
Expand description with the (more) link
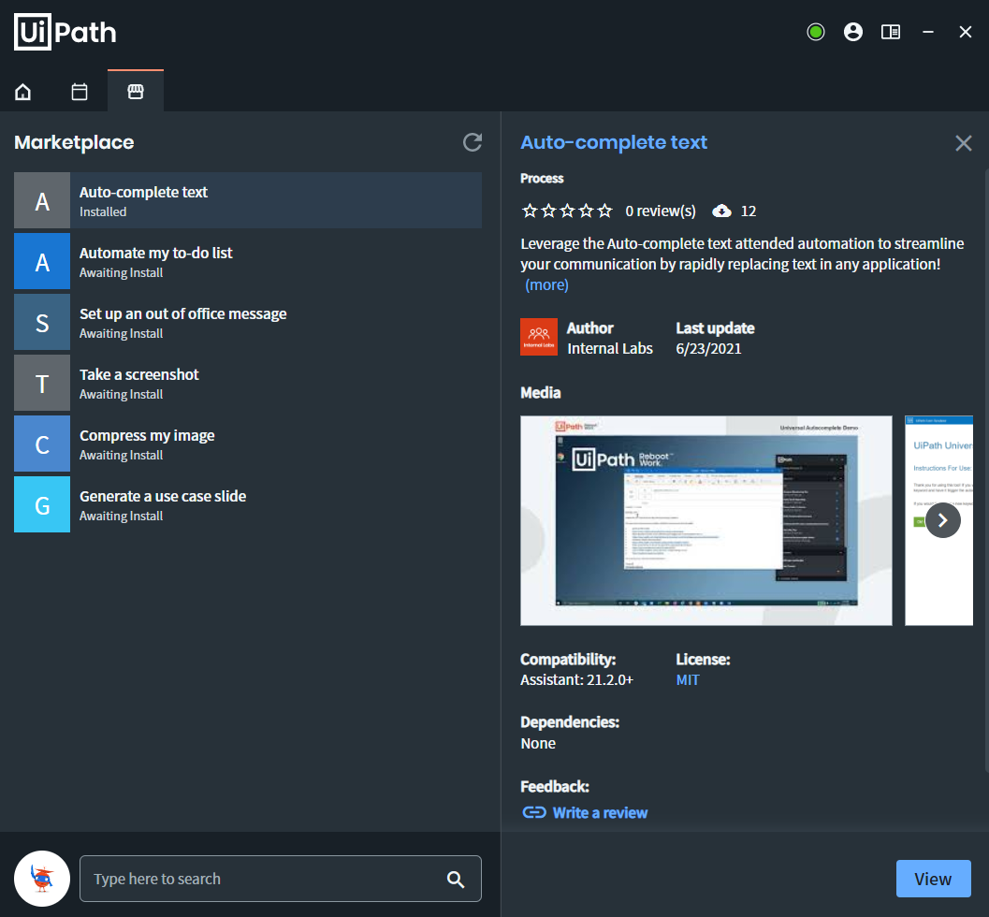click(546, 285)
